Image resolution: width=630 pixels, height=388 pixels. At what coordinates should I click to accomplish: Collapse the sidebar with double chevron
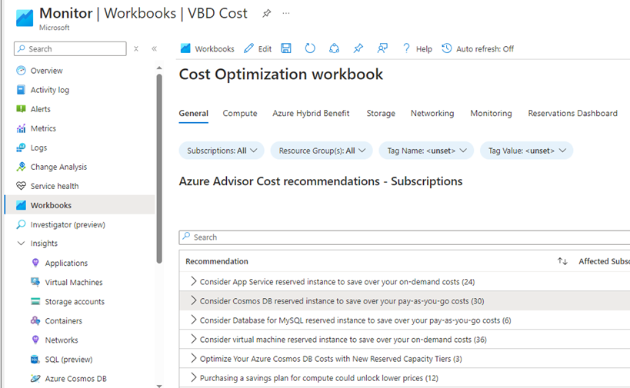point(155,49)
